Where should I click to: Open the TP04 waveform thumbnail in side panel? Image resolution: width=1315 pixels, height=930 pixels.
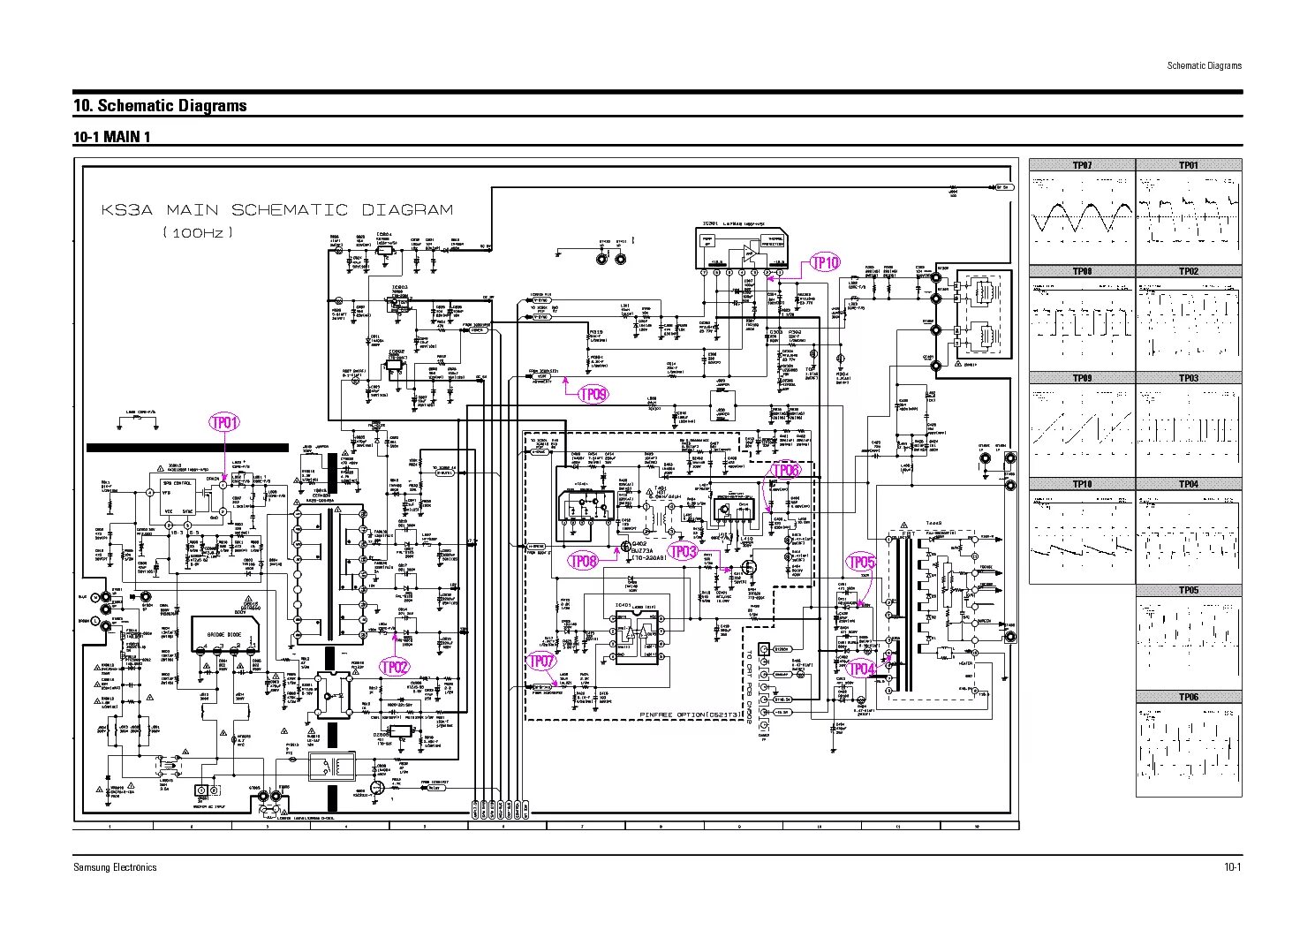click(1189, 537)
